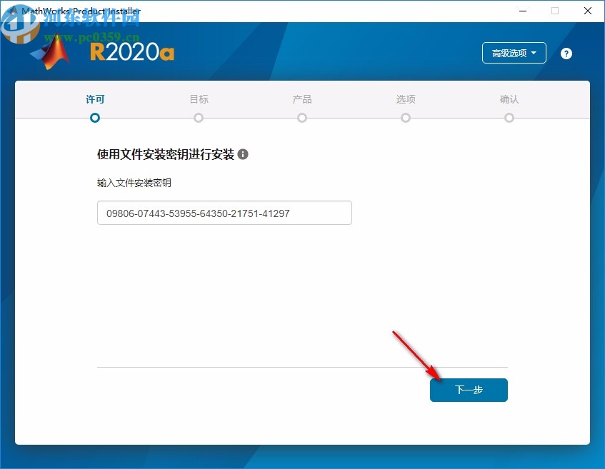Click the 选项 step circle indicator
This screenshot has height=469, width=605.
pos(405,117)
